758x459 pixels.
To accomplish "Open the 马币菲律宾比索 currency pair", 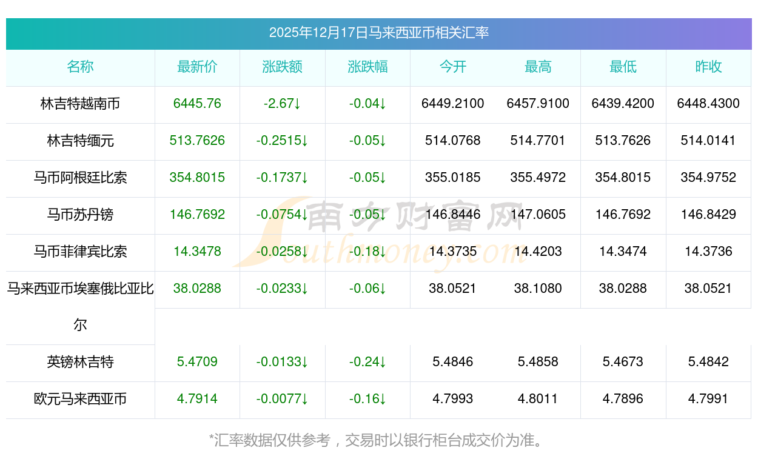I will (80, 252).
